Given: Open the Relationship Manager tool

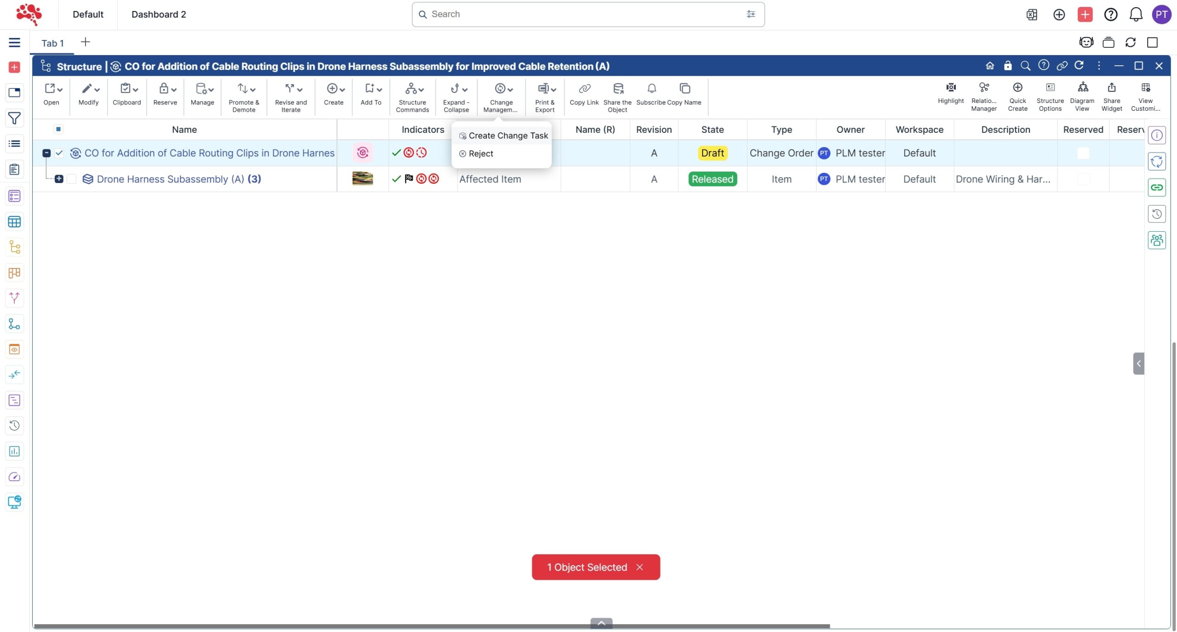Looking at the screenshot, I should tap(983, 88).
